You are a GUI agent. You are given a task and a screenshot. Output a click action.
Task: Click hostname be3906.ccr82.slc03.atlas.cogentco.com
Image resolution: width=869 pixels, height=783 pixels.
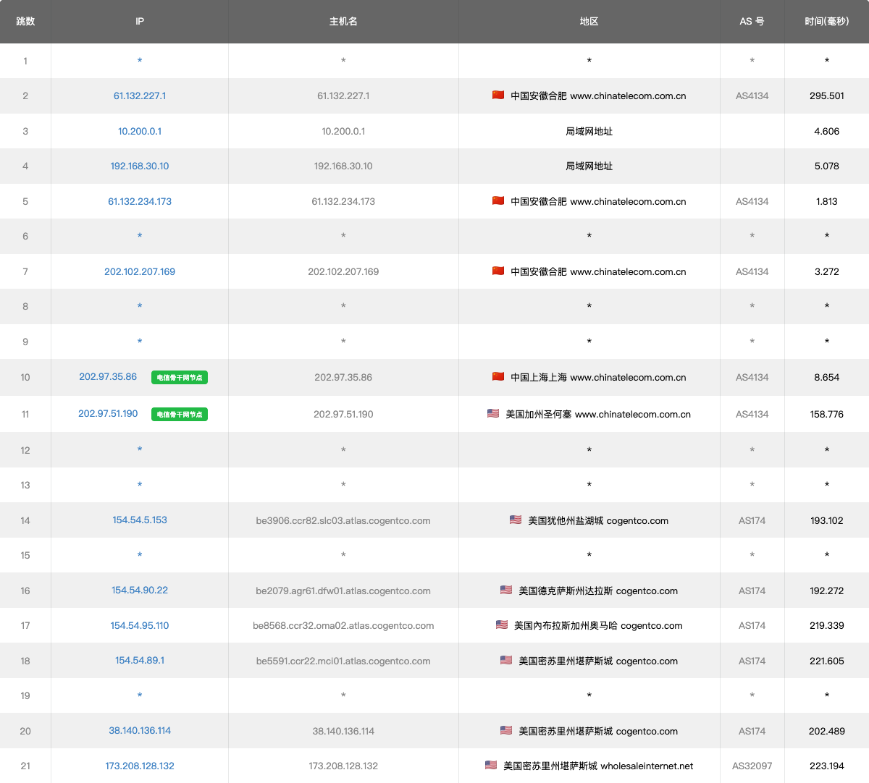click(x=343, y=520)
